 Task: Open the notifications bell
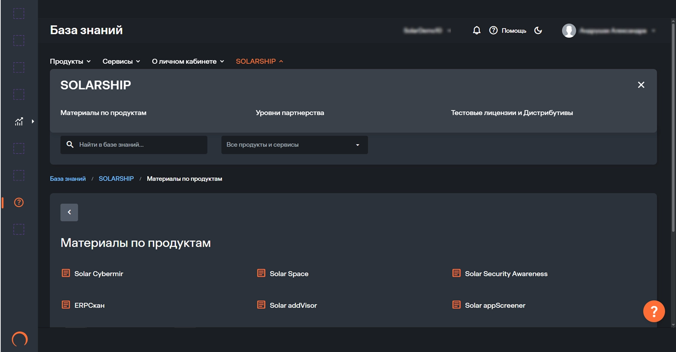476,30
